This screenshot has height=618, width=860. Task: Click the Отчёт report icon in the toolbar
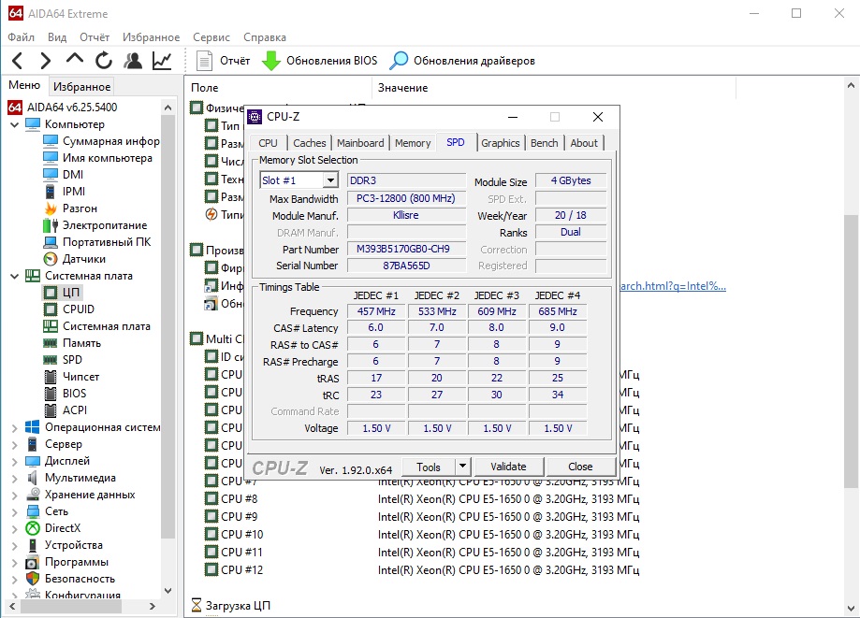pos(205,60)
